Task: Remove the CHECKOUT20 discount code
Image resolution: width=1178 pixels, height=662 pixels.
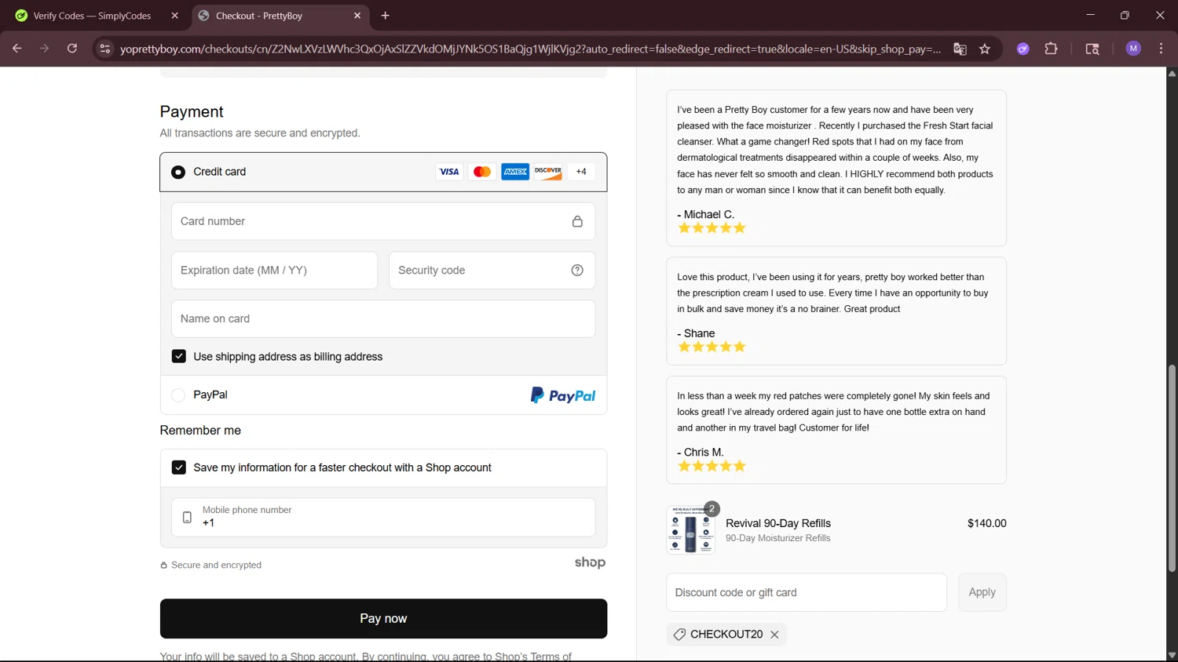Action: (774, 635)
